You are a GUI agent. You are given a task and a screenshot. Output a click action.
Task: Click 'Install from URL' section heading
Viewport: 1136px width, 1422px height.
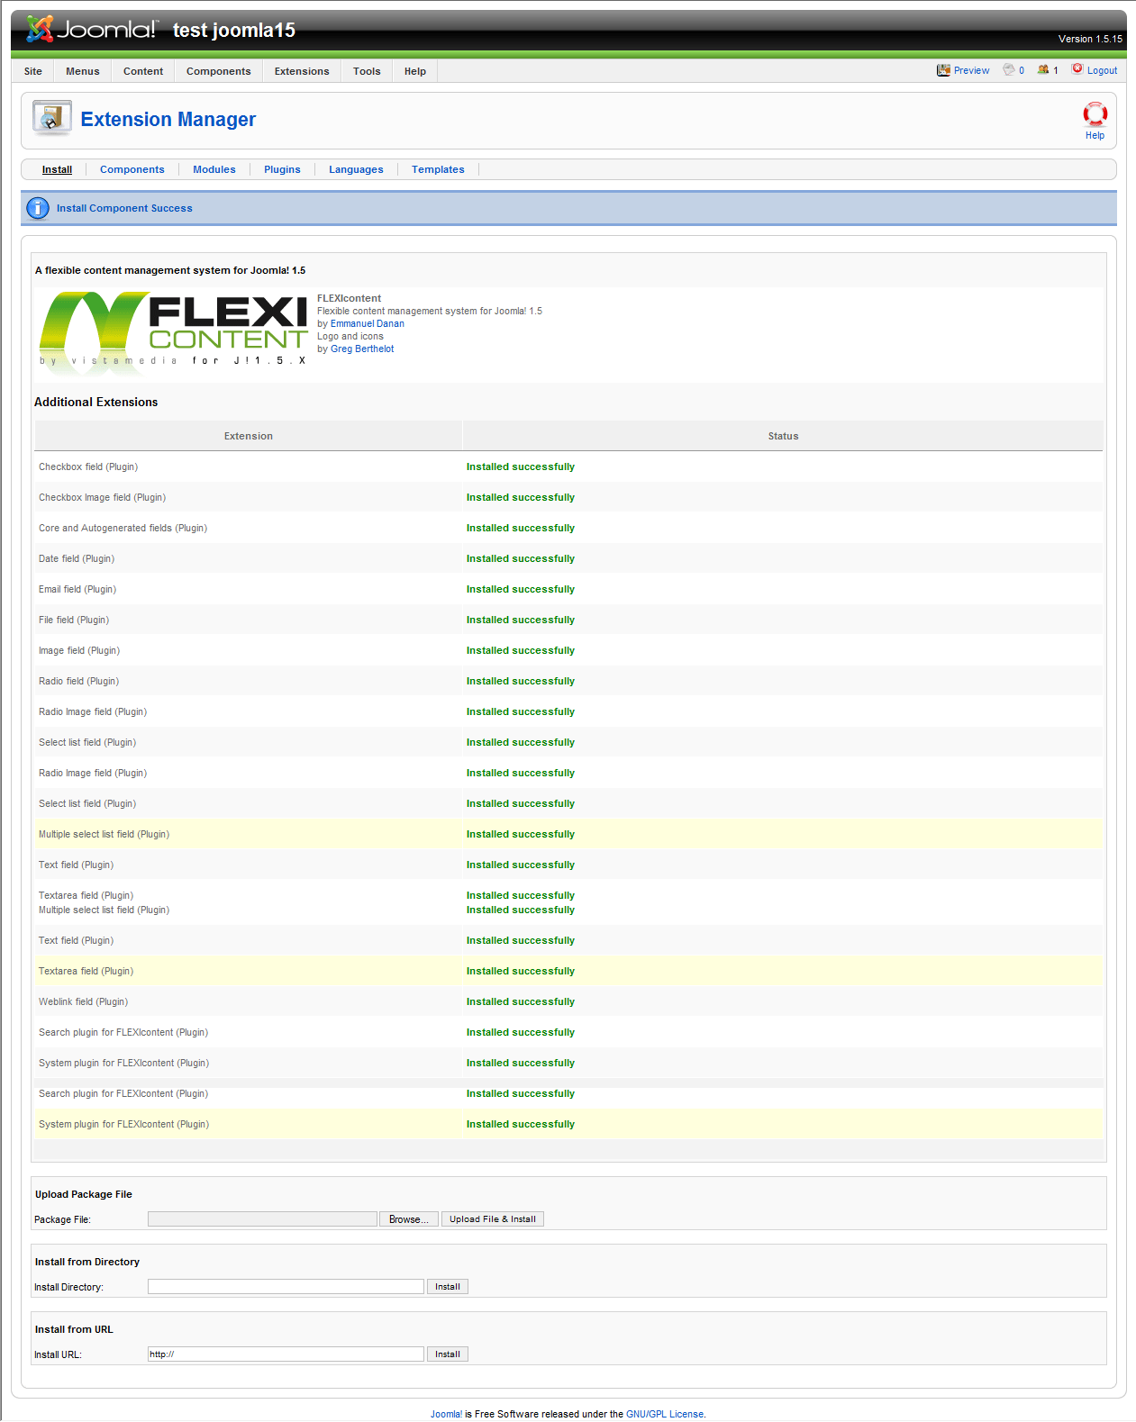(x=74, y=1329)
